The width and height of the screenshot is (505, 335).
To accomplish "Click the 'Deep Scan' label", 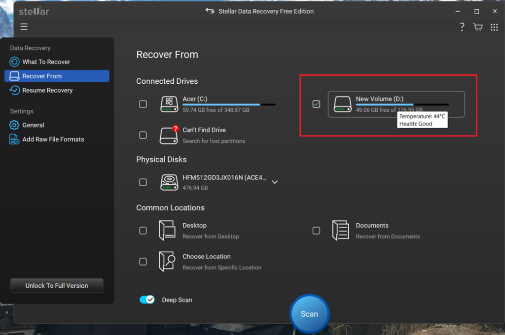I will 177,300.
